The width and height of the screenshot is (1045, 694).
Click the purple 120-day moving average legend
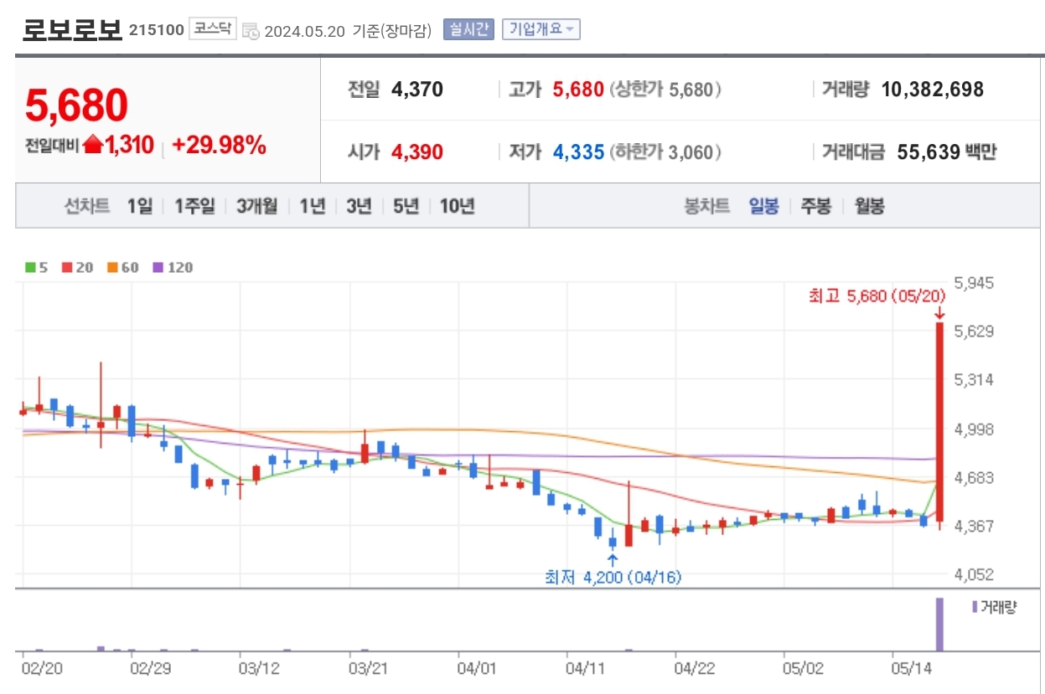[x=173, y=268]
